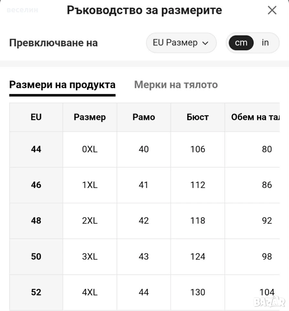Select EU size 52 row

pyautogui.click(x=144, y=292)
